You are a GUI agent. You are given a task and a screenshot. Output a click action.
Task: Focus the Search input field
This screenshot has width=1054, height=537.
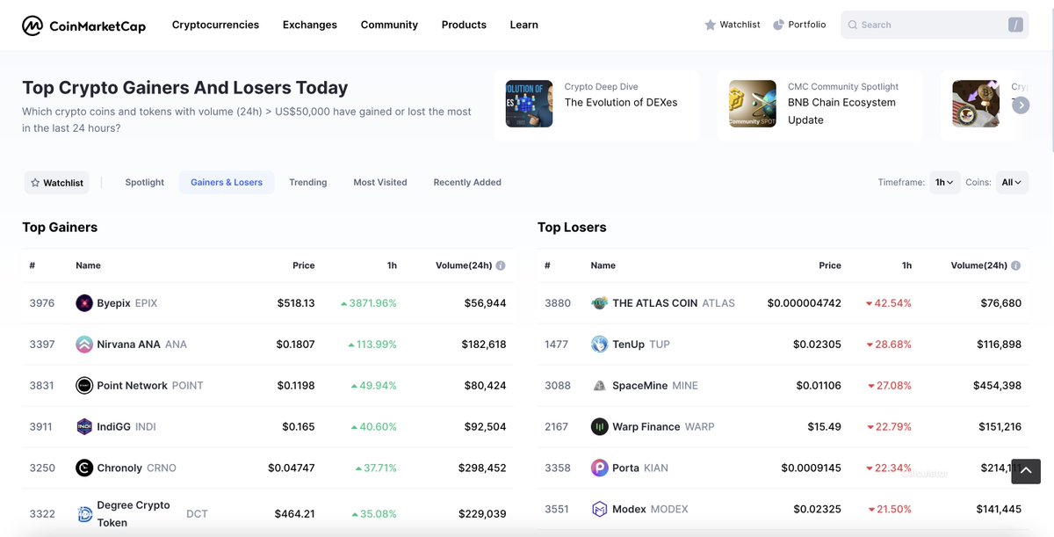tap(935, 25)
